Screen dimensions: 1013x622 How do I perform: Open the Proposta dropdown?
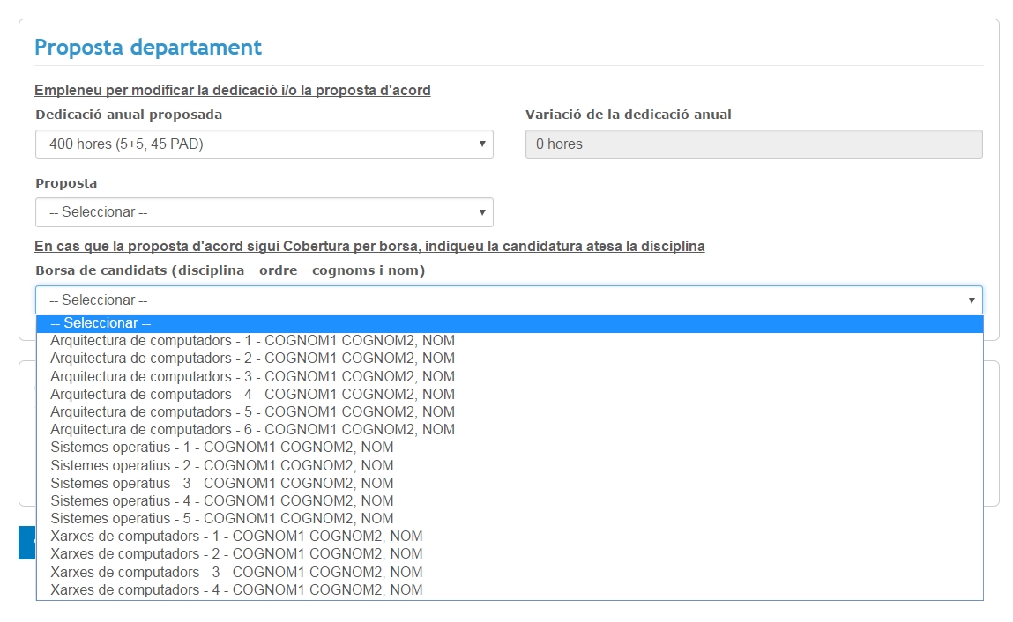(264, 212)
